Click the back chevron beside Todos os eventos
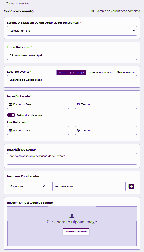 [4, 3]
